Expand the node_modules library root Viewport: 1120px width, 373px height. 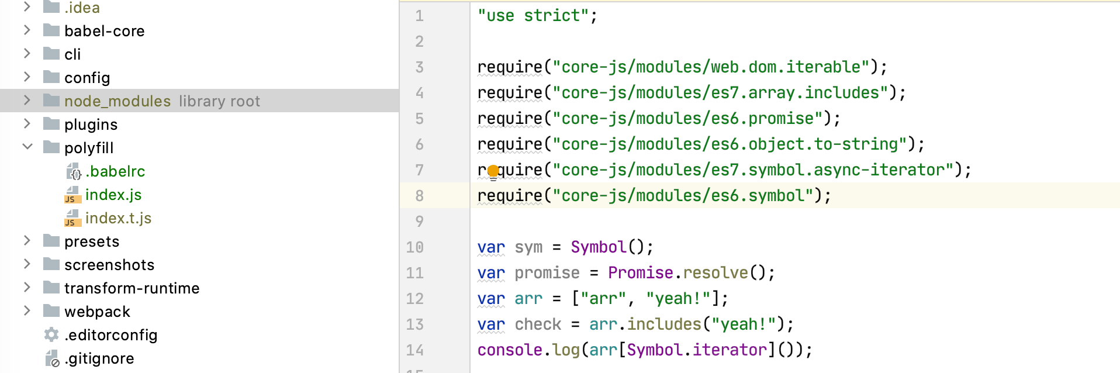pos(27,100)
